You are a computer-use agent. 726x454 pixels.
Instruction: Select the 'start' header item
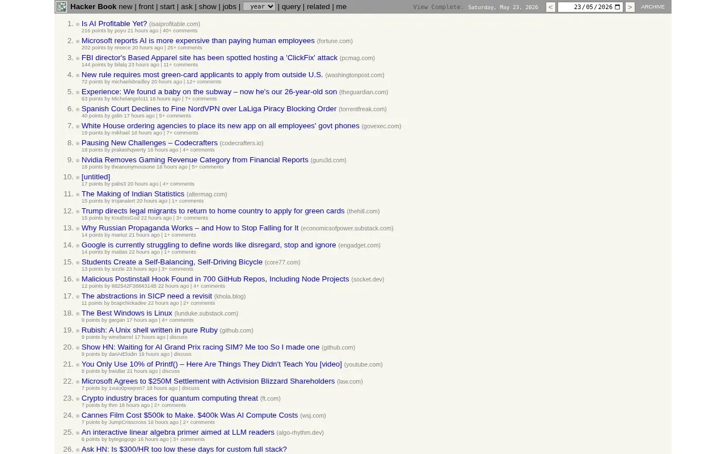(167, 7)
